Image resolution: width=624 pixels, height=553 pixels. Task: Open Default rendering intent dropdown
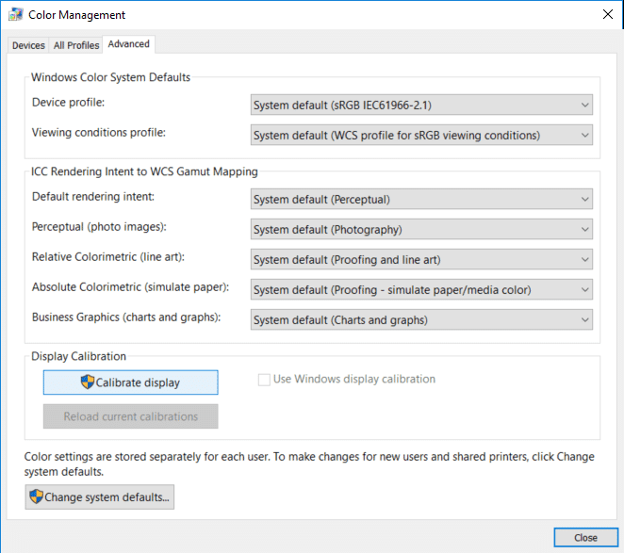point(421,199)
